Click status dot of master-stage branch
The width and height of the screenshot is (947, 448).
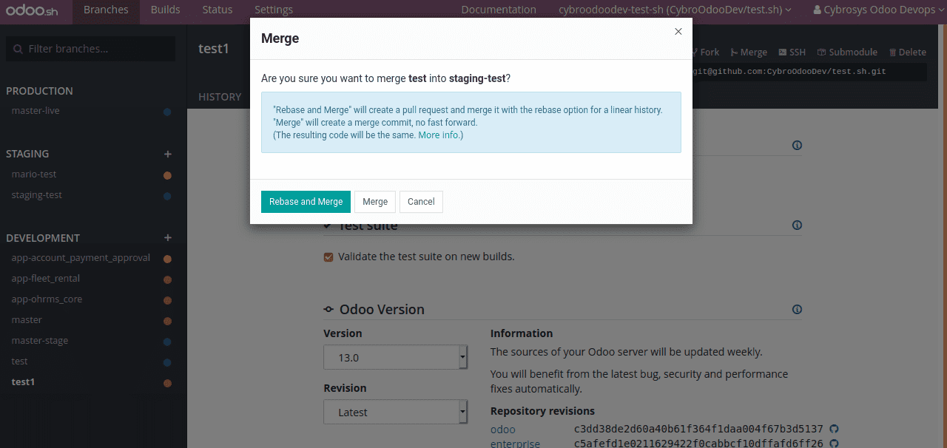tap(167, 342)
